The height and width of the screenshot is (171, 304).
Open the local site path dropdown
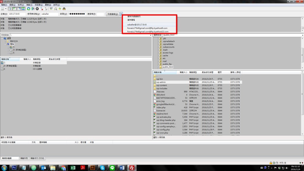coord(151,35)
